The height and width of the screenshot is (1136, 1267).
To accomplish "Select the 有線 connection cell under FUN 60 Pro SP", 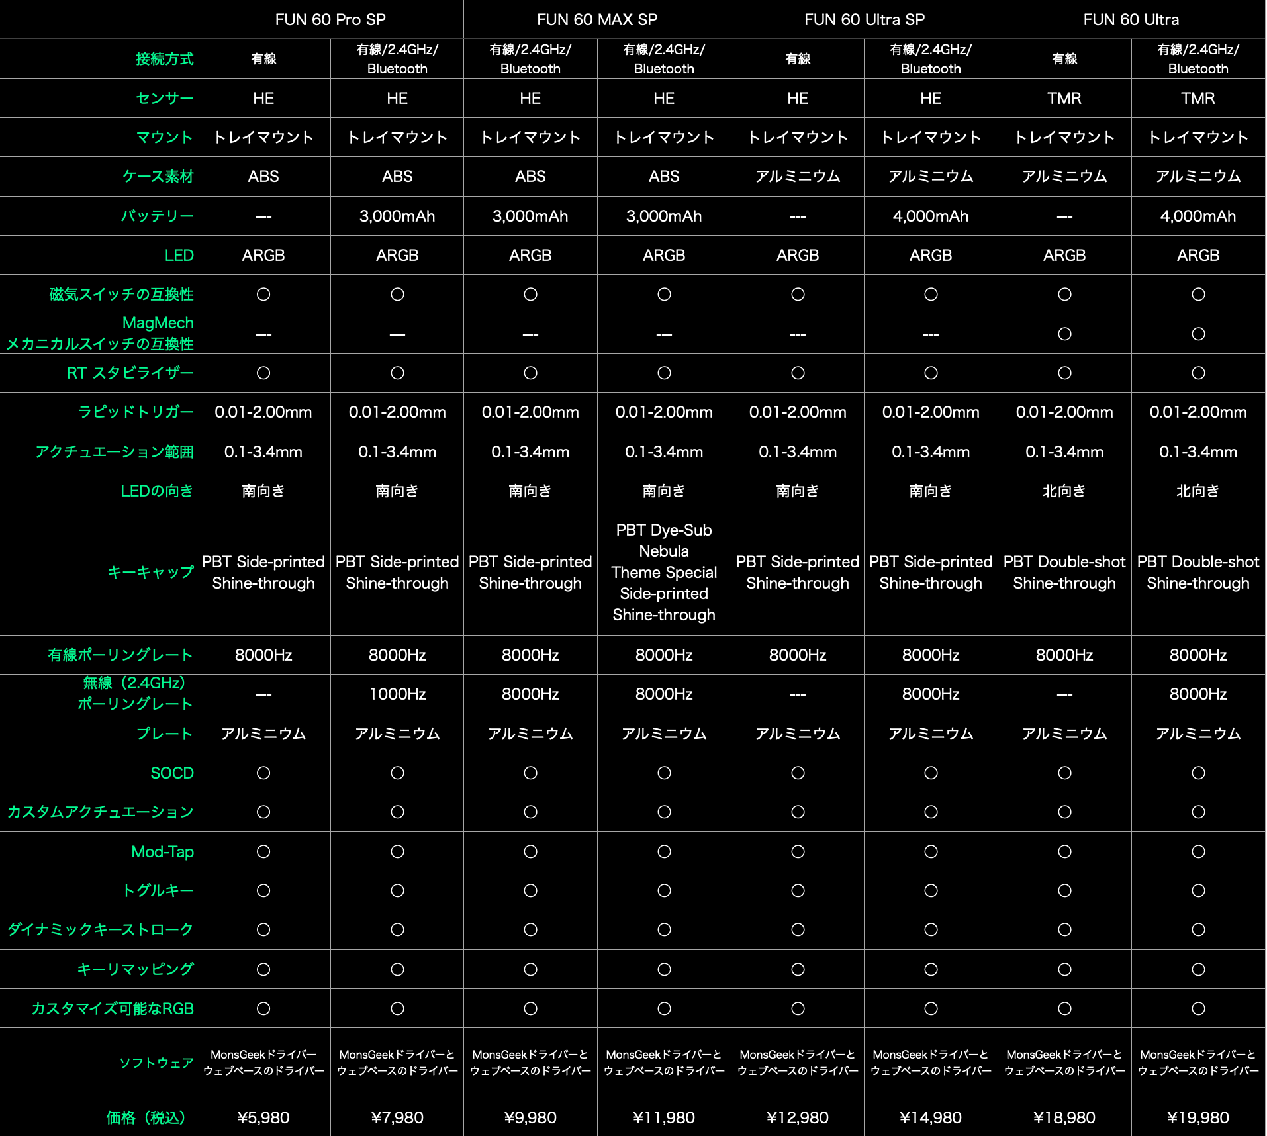I will pos(263,59).
